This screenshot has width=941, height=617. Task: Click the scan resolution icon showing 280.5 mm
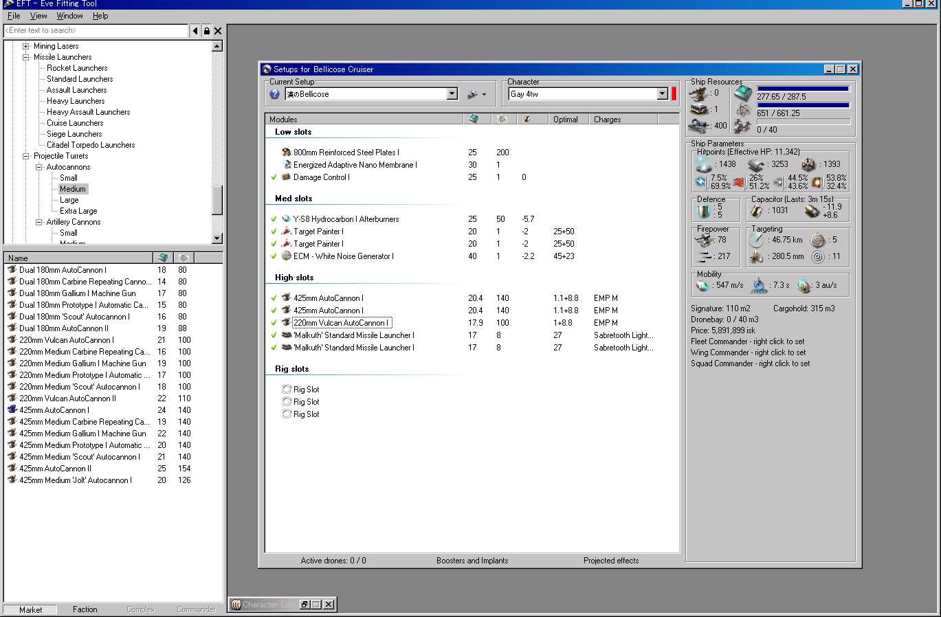click(x=757, y=256)
